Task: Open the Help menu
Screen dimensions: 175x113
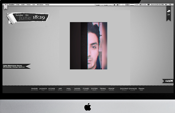Action: (x=47, y=5)
